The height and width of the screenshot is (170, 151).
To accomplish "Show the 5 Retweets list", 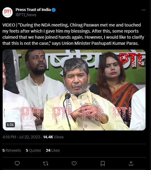I will coord(12,151).
